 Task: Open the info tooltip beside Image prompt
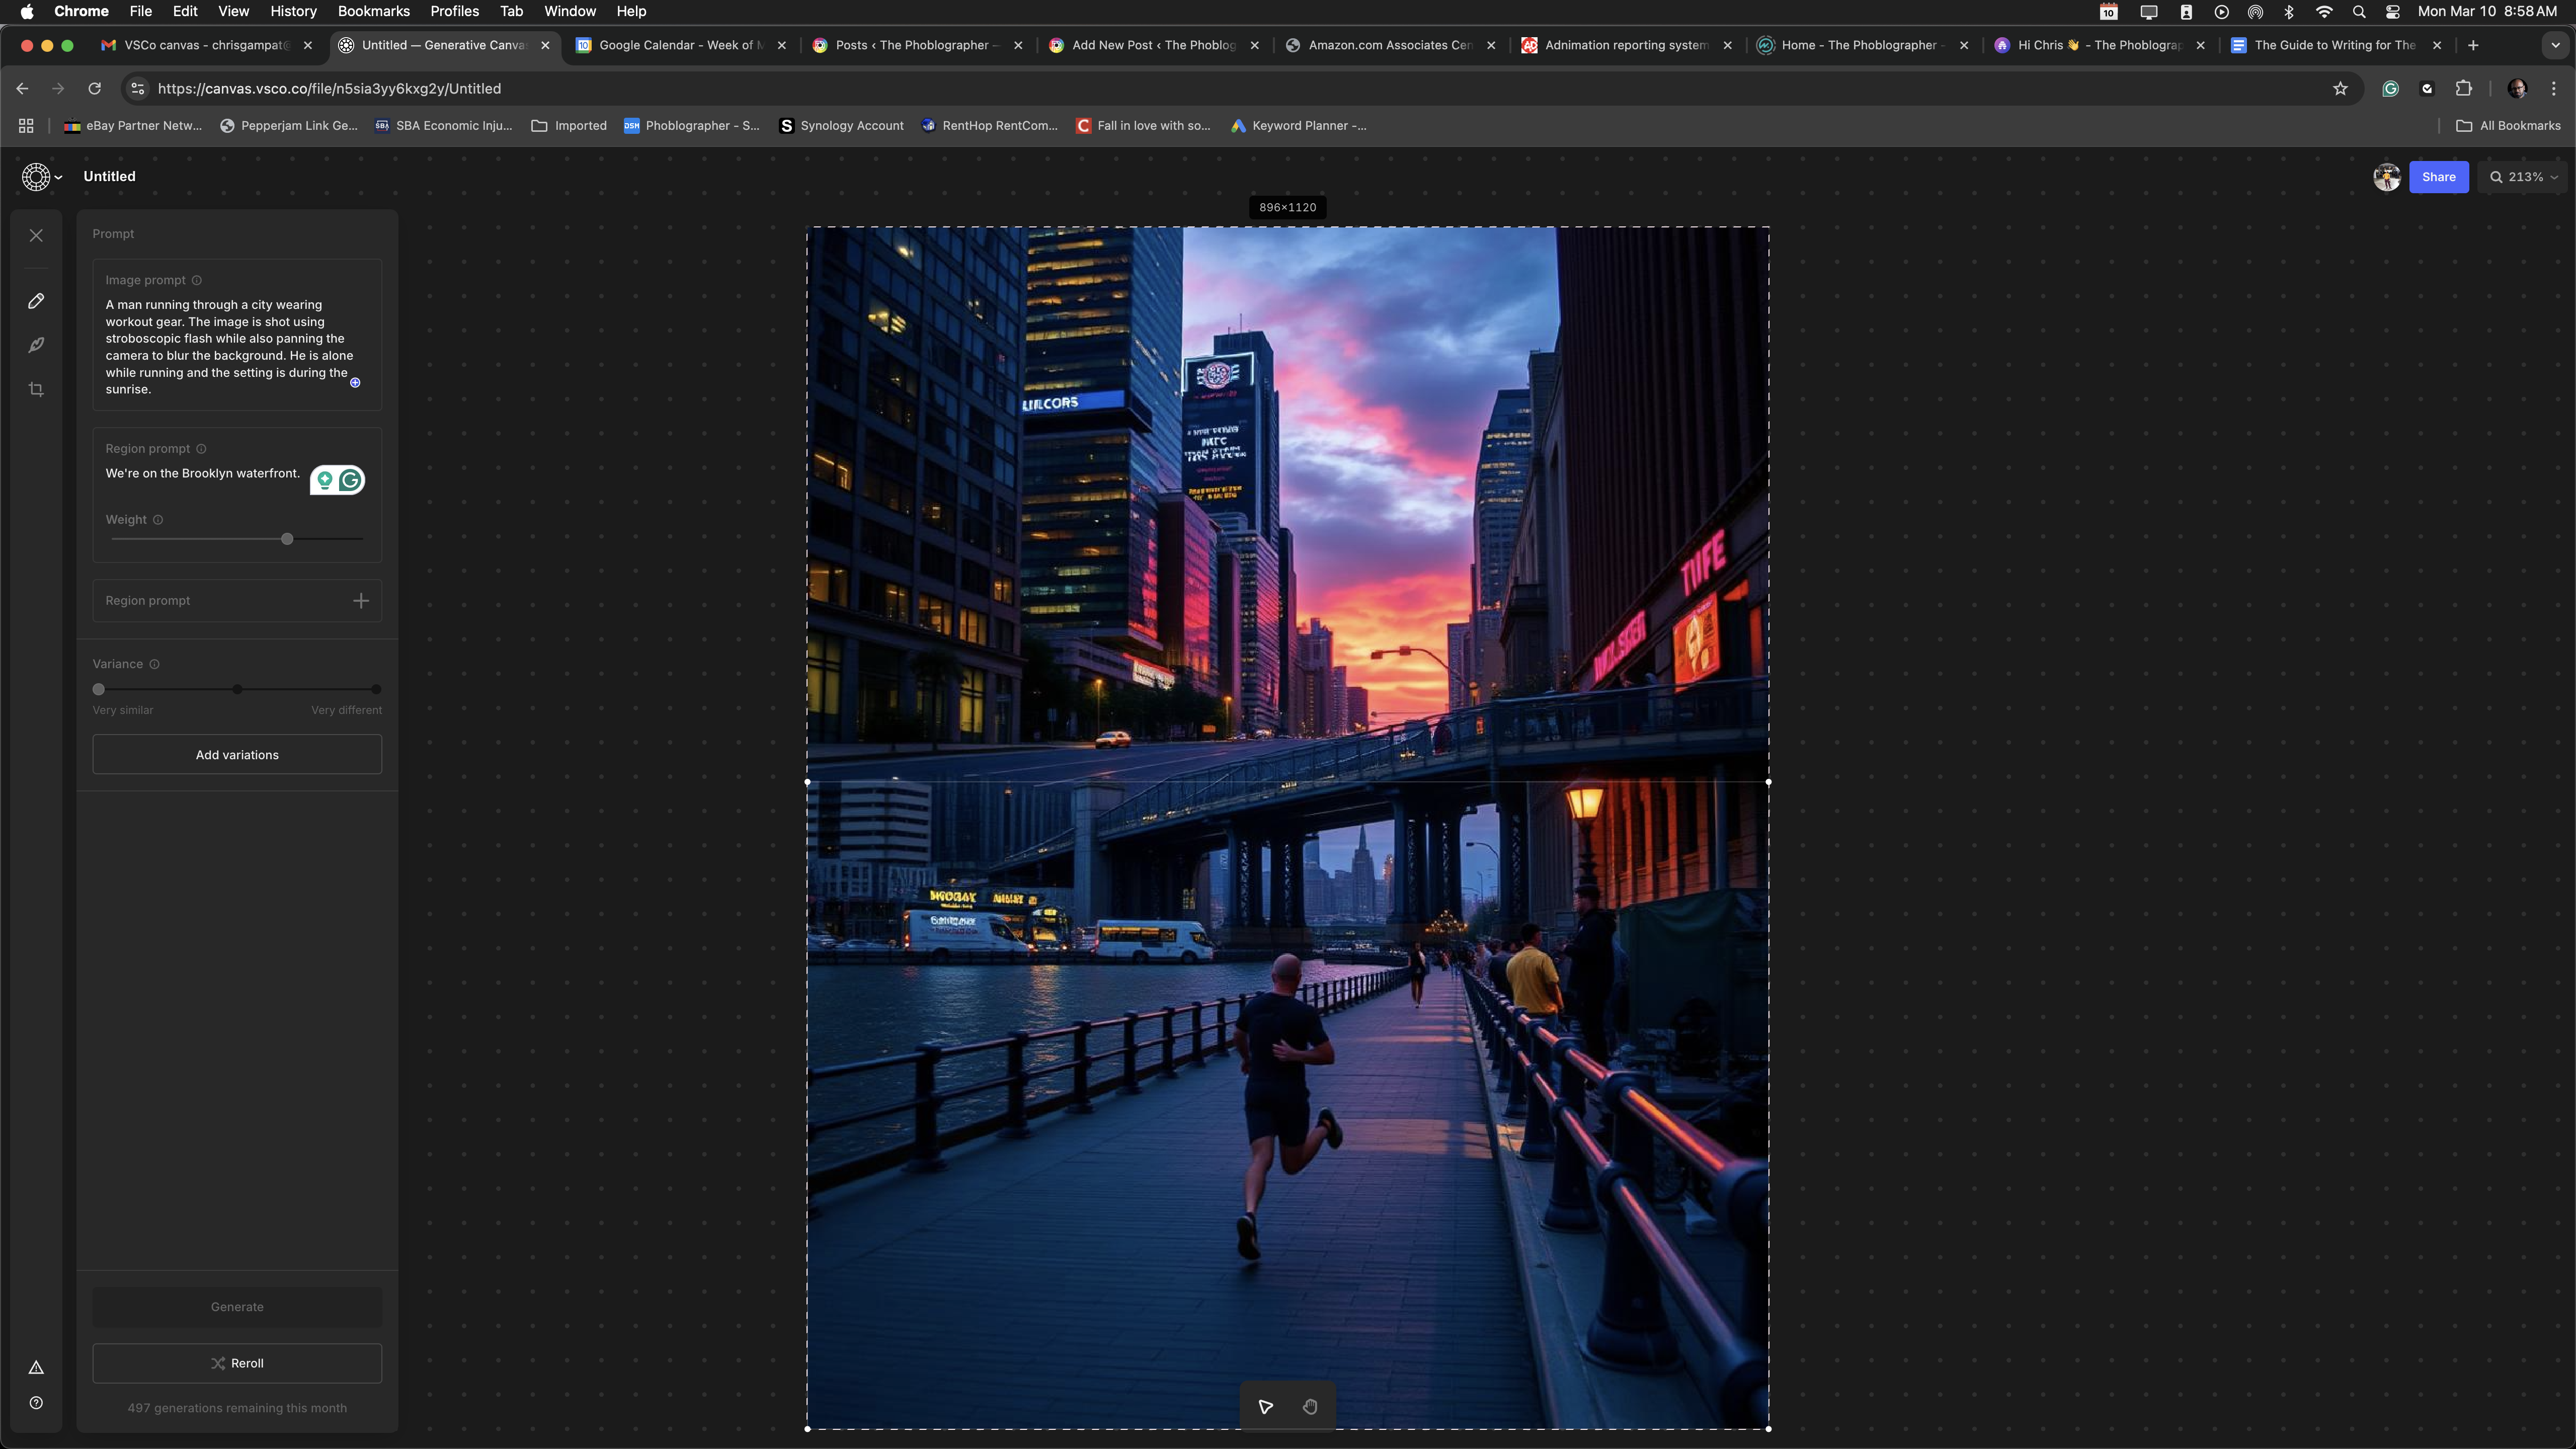(x=197, y=281)
